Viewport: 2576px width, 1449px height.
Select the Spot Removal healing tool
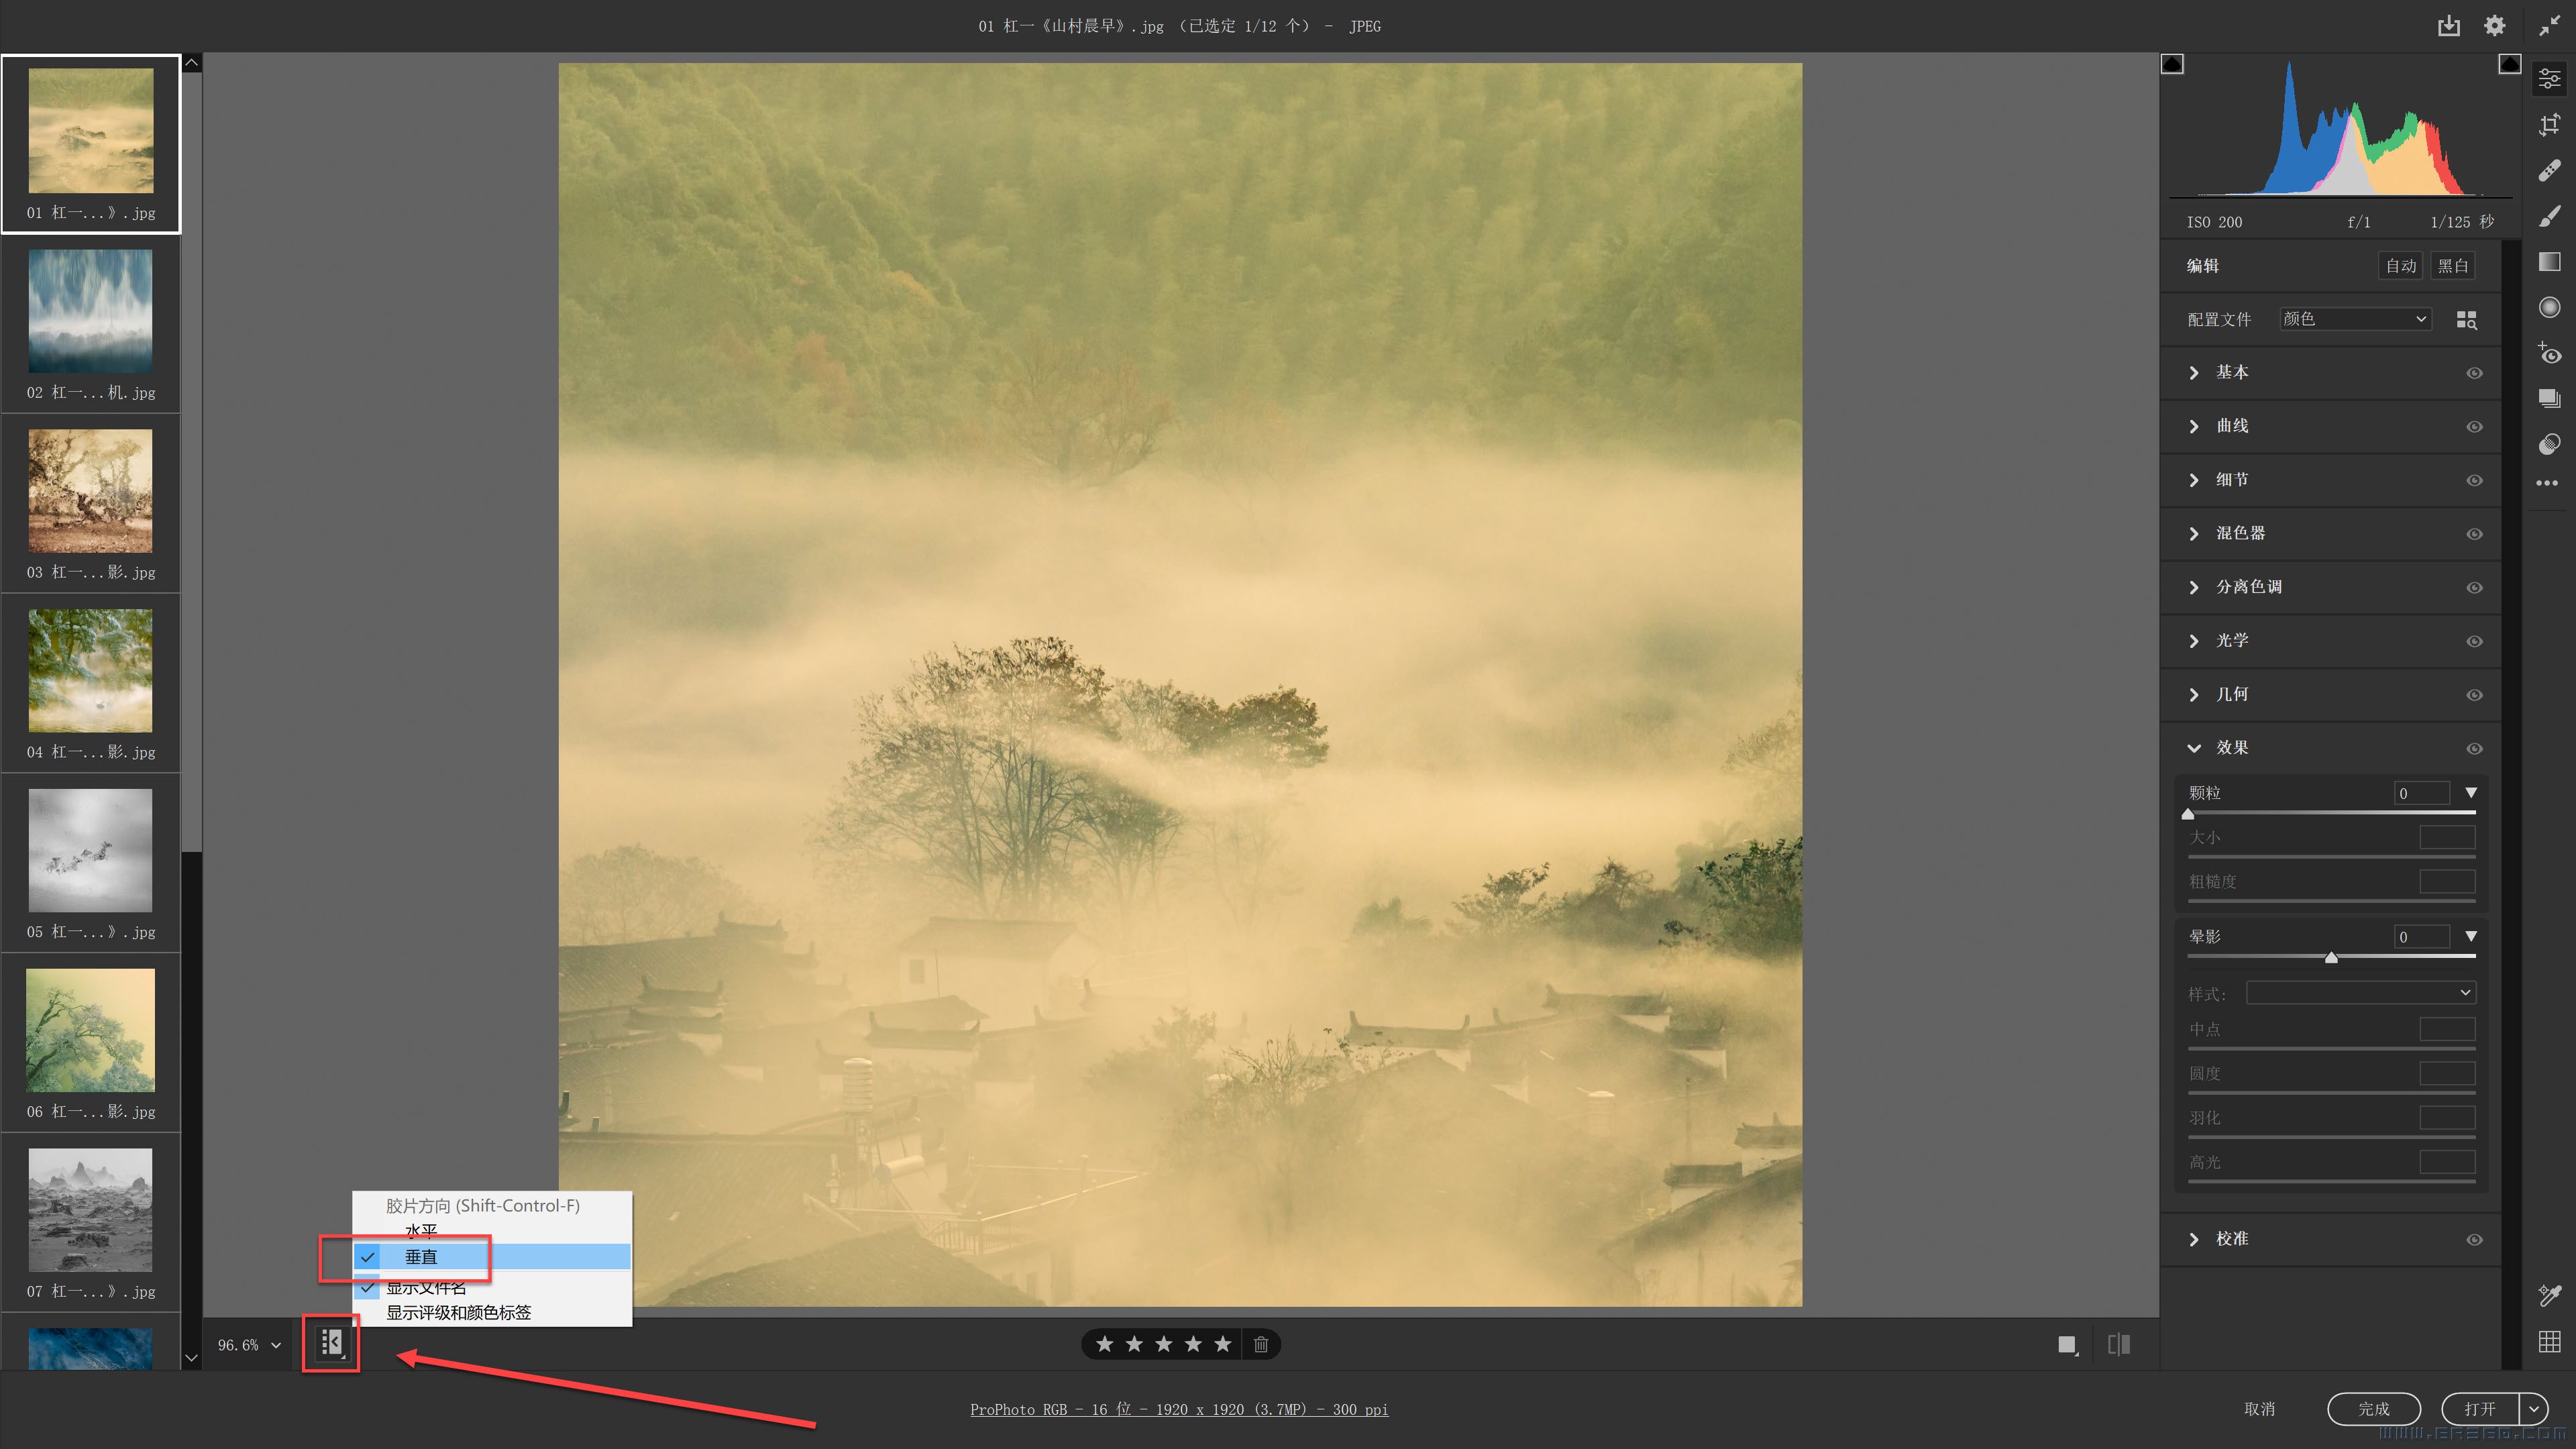pyautogui.click(x=2549, y=171)
